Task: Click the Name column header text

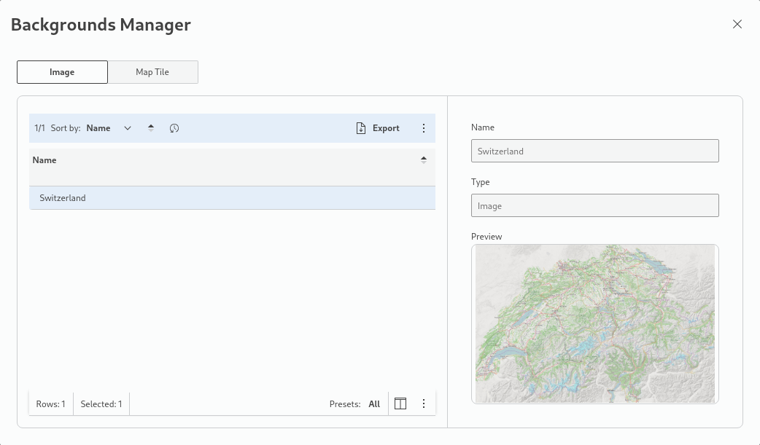Action: click(44, 160)
